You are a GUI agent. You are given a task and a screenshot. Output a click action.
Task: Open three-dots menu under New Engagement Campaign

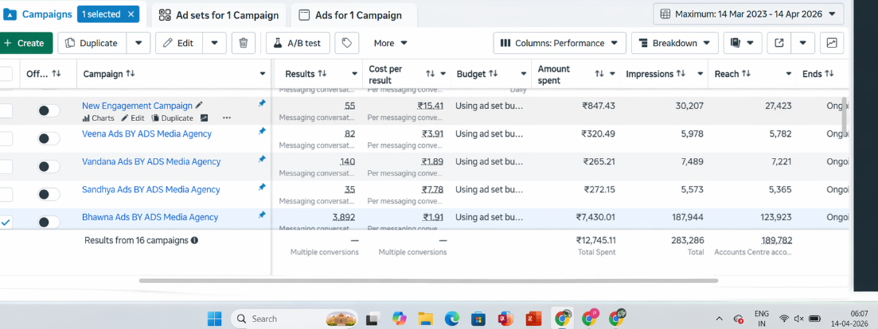[x=226, y=118]
